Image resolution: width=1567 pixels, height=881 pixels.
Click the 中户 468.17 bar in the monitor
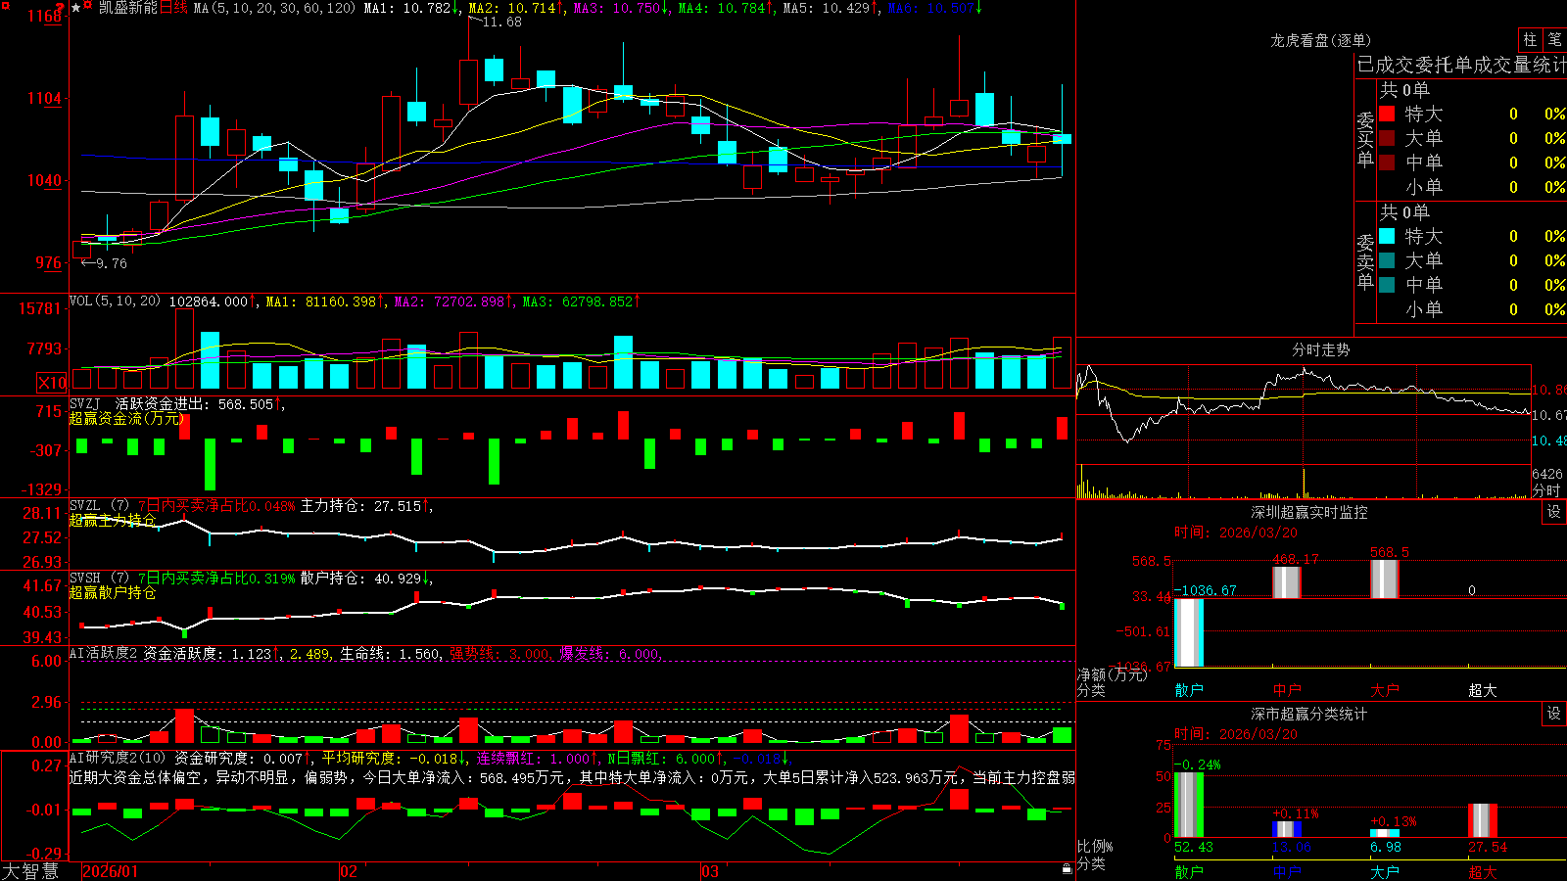tap(1287, 582)
